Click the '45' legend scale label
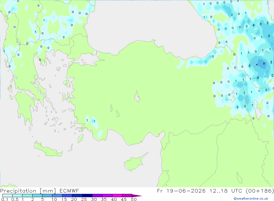This screenshot has width=274, height=201. click(x=124, y=199)
